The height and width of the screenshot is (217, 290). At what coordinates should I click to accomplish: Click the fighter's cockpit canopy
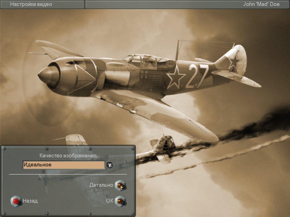[149, 61]
